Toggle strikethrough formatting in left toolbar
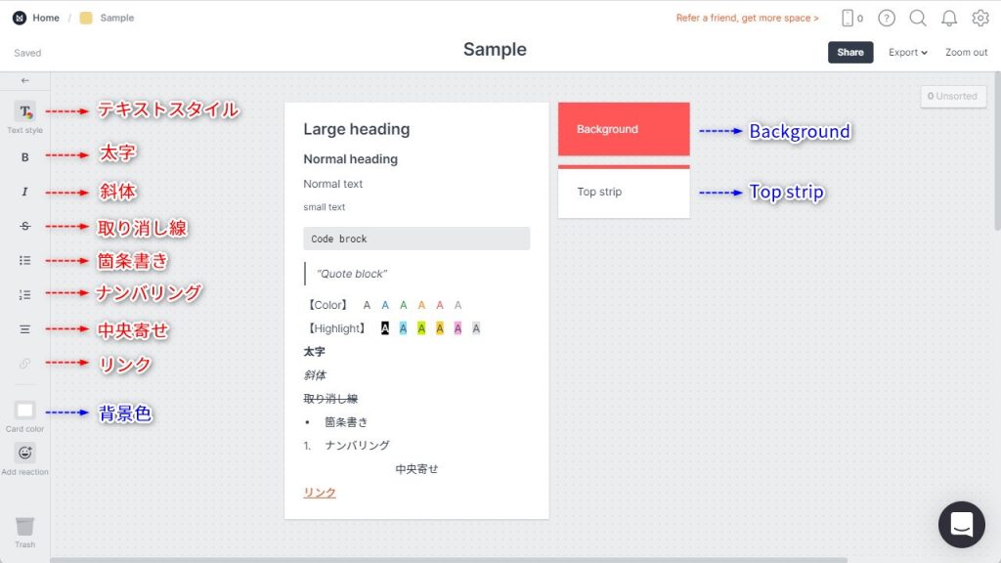The width and height of the screenshot is (1001, 563). 24,226
